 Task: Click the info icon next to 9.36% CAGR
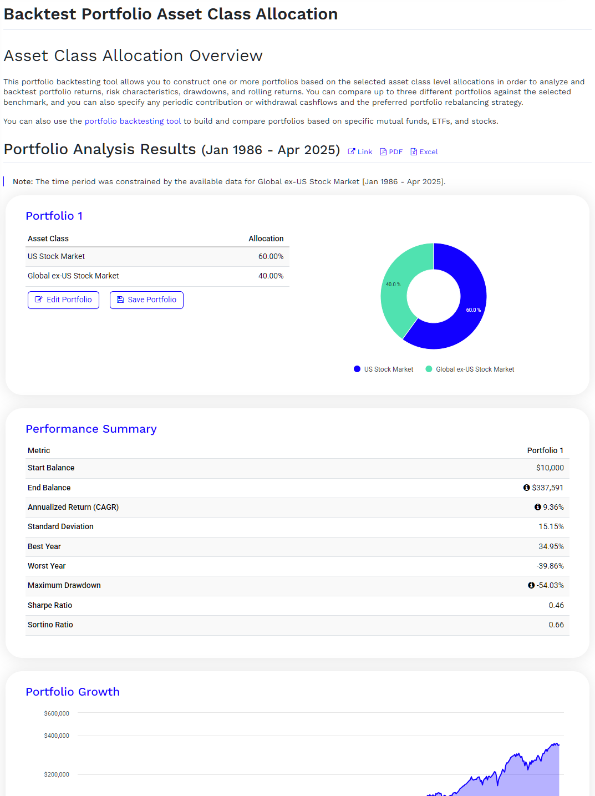[537, 507]
